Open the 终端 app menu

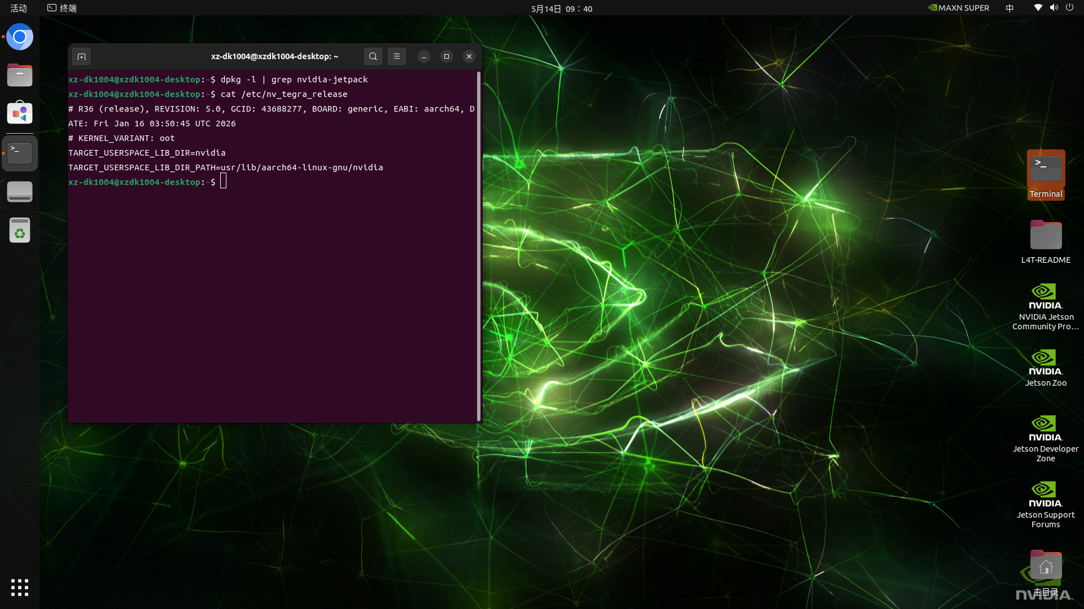point(62,8)
